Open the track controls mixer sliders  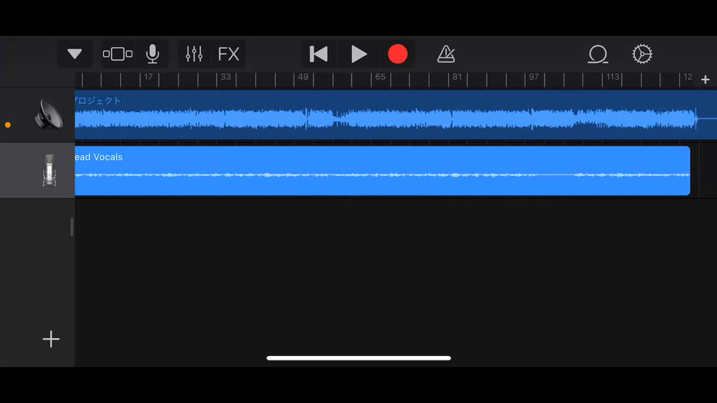click(x=194, y=54)
